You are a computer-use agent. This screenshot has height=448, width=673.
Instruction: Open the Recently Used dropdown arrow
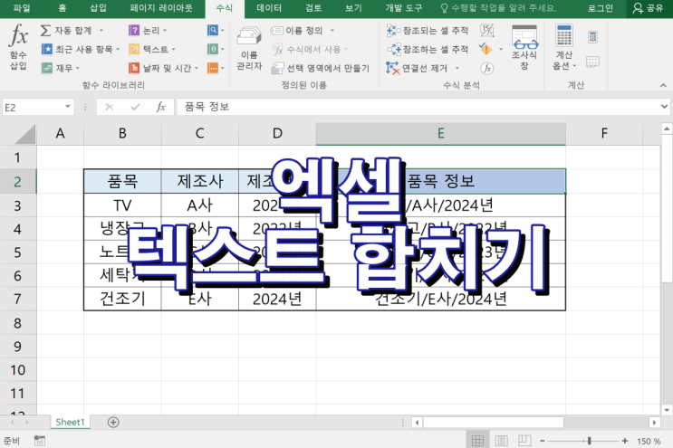[x=118, y=49]
